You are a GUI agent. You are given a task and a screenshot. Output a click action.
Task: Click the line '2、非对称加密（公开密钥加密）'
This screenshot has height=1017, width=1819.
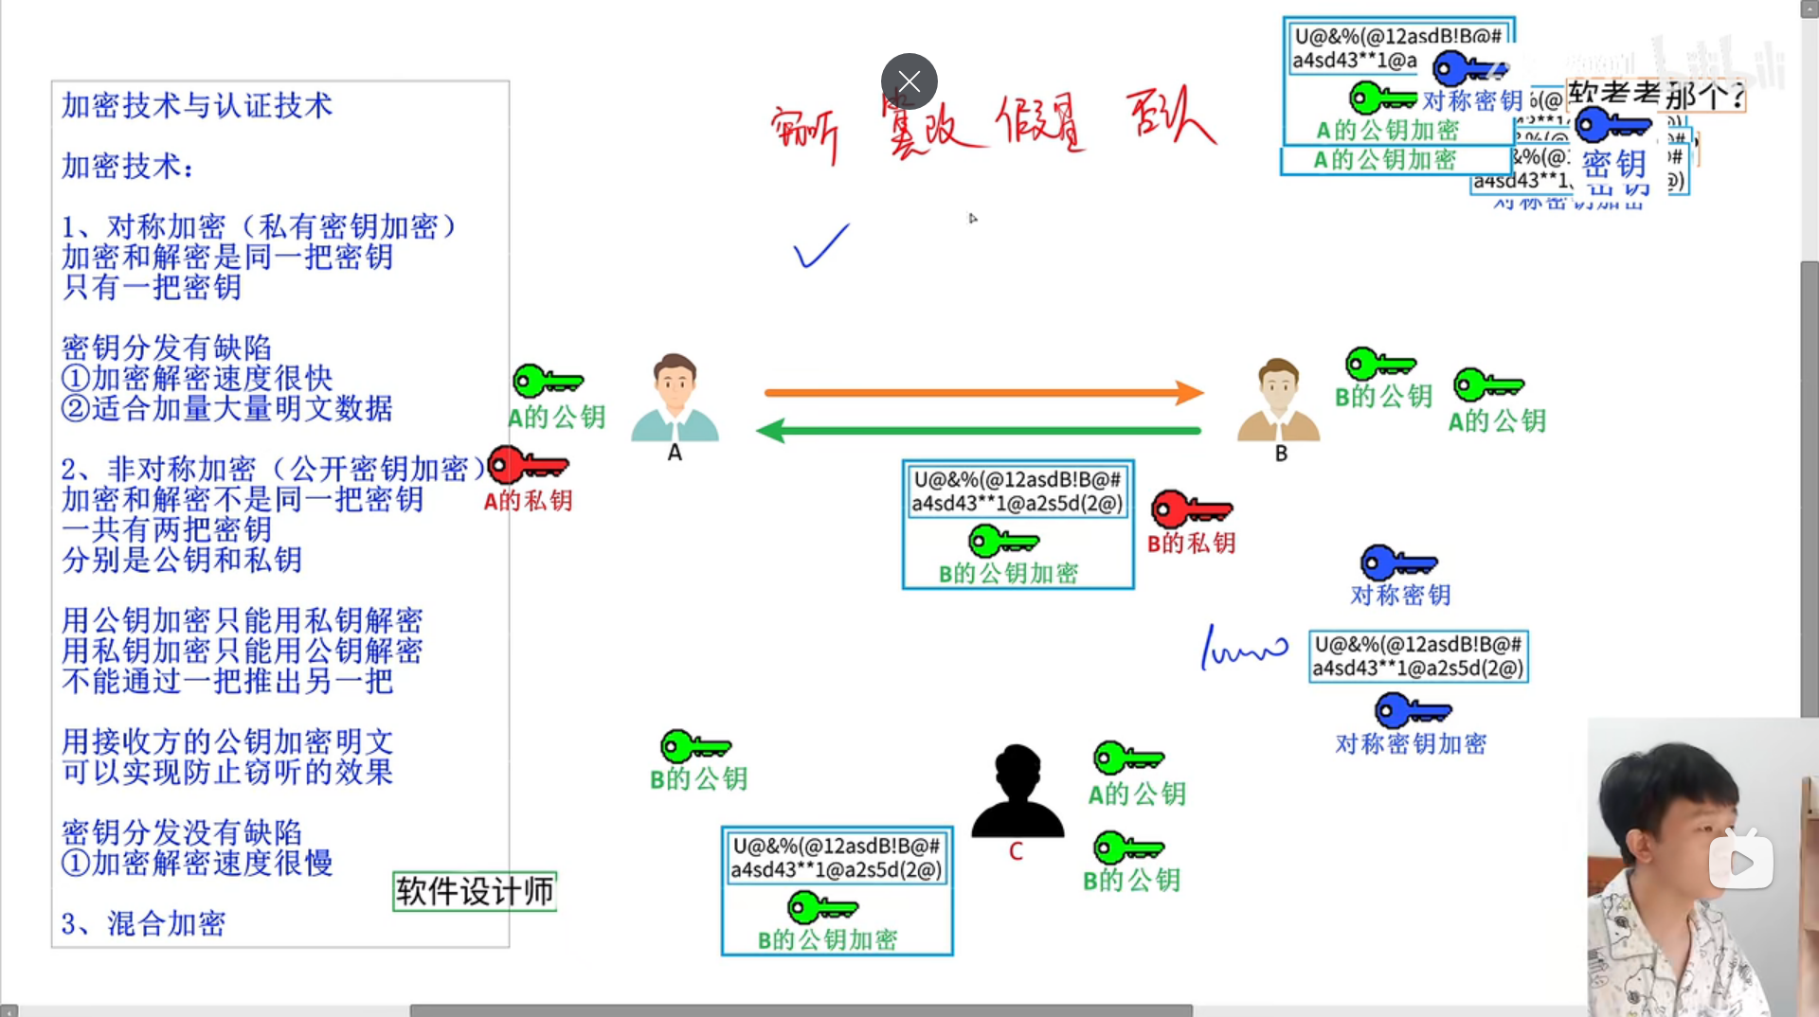tap(275, 469)
